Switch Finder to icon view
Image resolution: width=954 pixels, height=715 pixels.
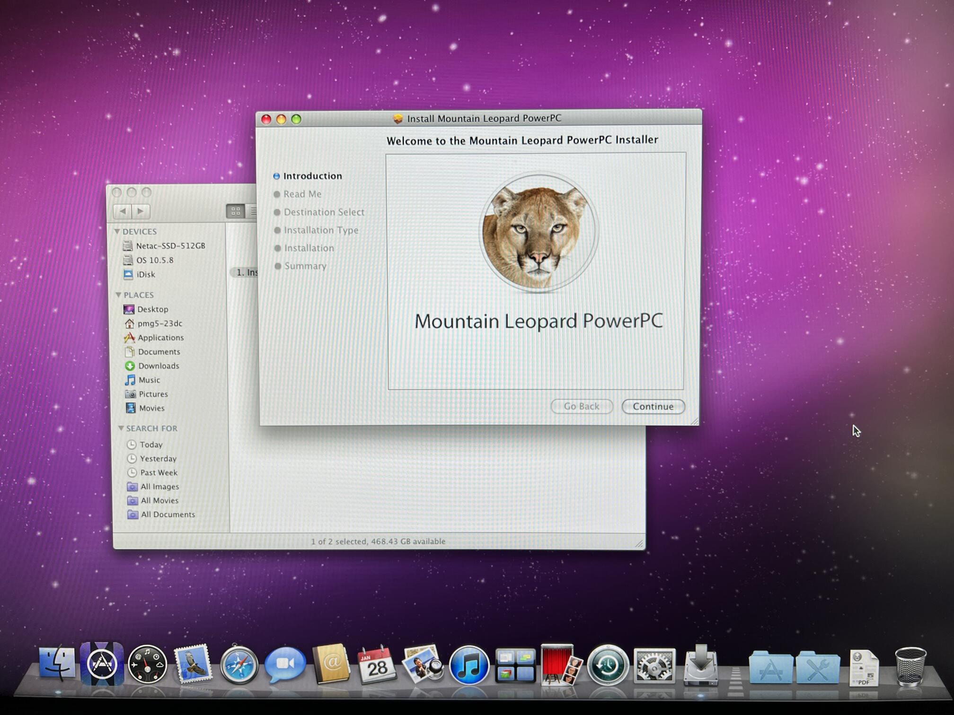[x=235, y=211]
